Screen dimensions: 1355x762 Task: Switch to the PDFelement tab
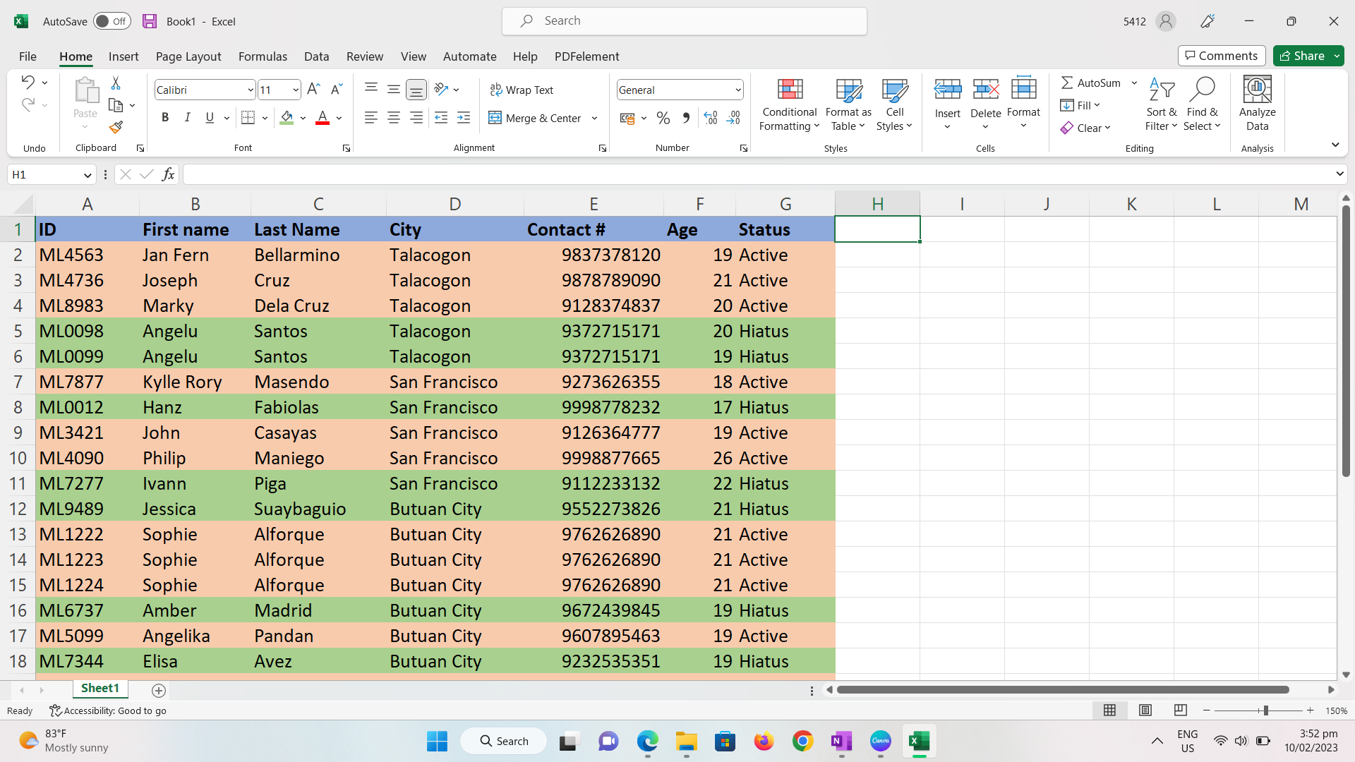586,56
